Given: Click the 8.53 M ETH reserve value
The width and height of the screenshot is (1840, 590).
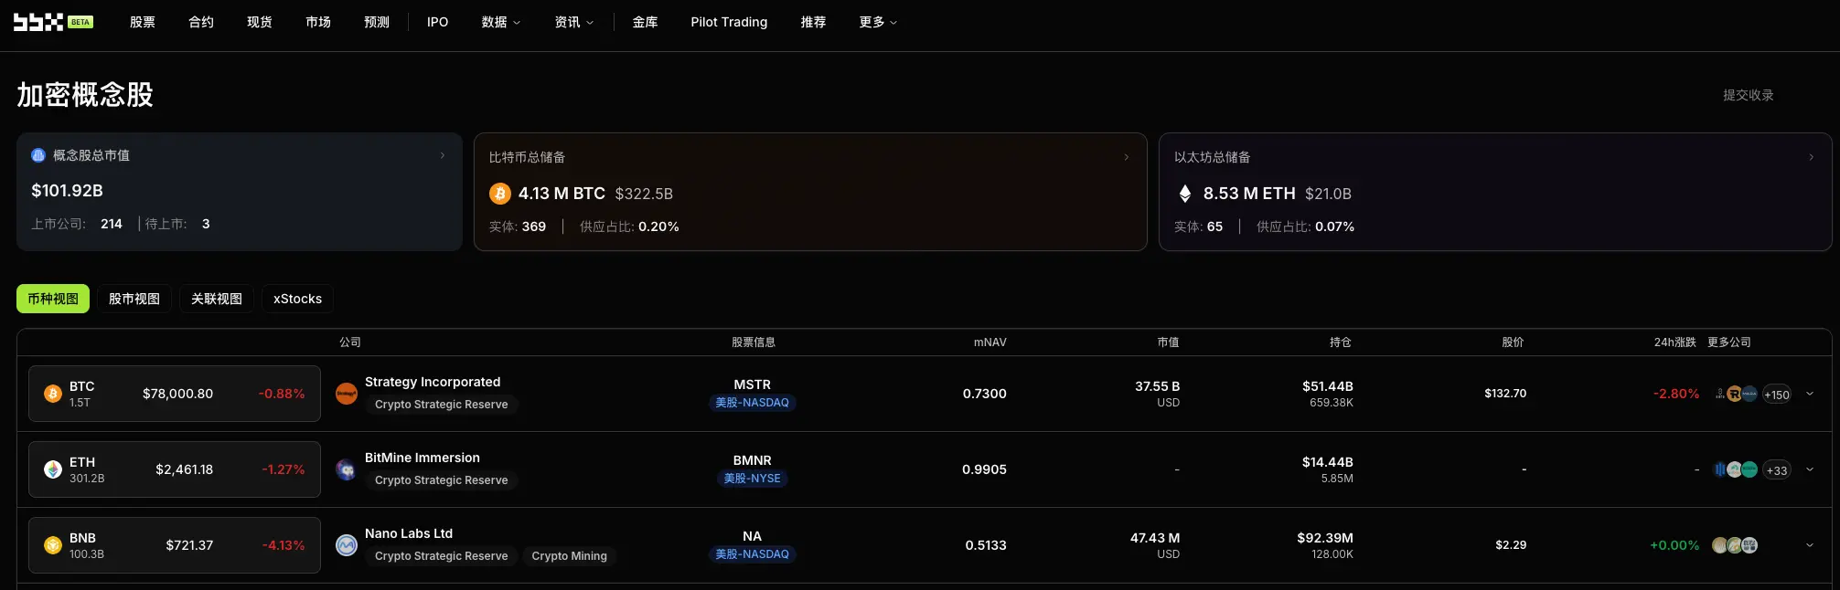Looking at the screenshot, I should coord(1250,194).
